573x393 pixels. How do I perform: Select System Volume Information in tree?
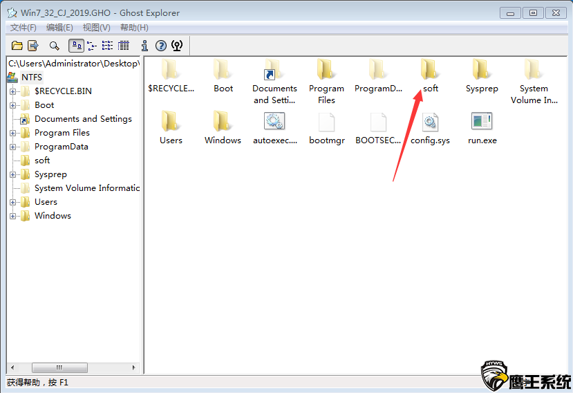coord(87,188)
